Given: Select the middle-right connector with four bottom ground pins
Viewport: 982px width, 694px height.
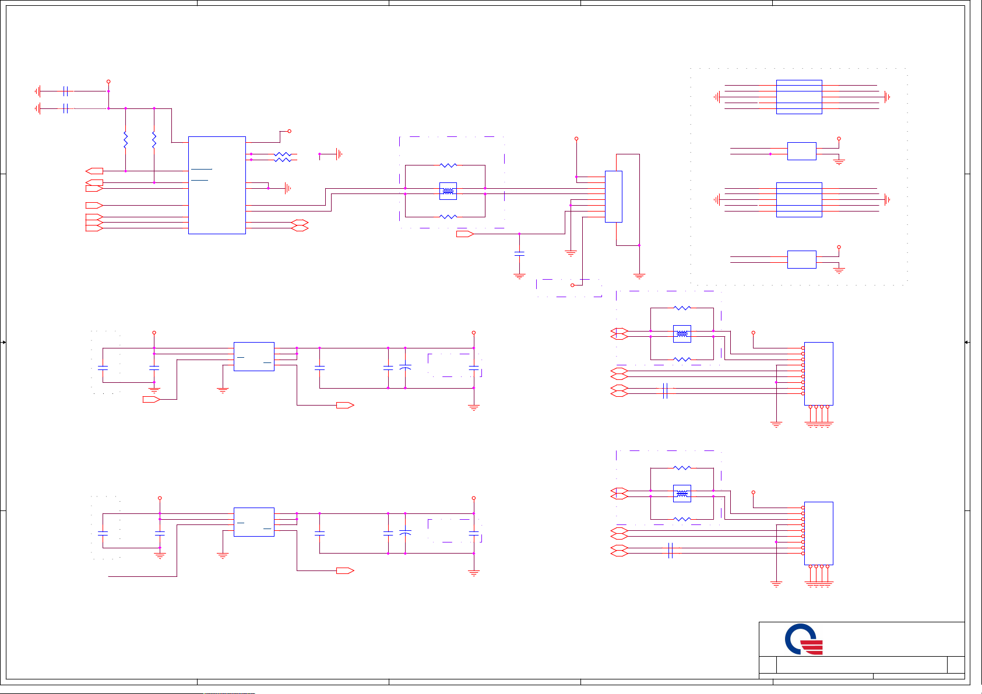Looking at the screenshot, I should click(x=819, y=374).
